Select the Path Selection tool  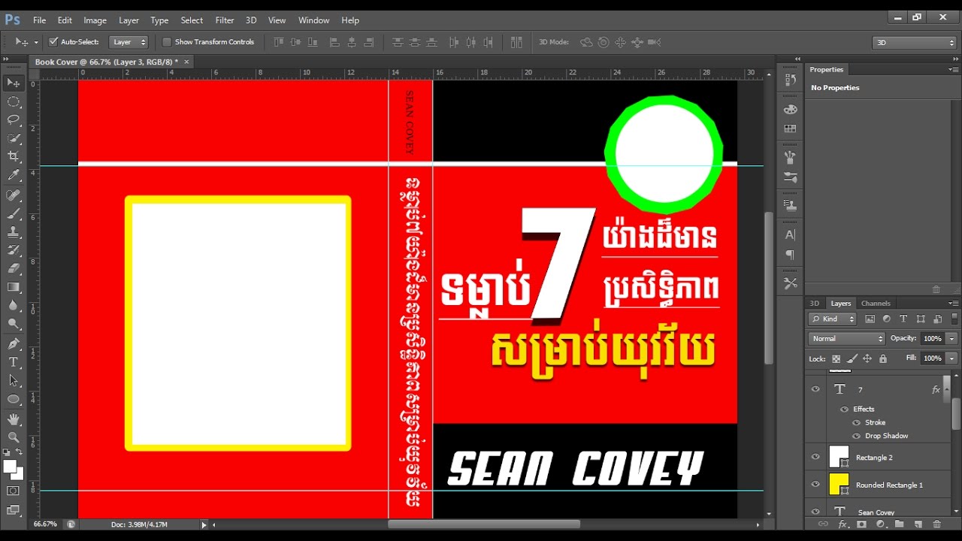[x=14, y=380]
